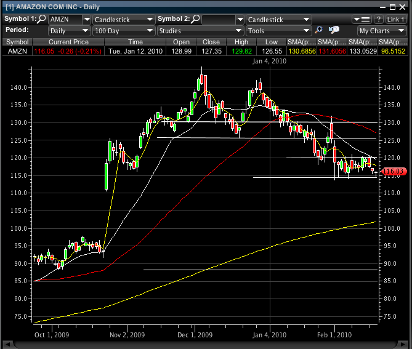Click the AMZN symbol input field
Screen dimensions: 412x349
pyautogui.click(x=65, y=20)
